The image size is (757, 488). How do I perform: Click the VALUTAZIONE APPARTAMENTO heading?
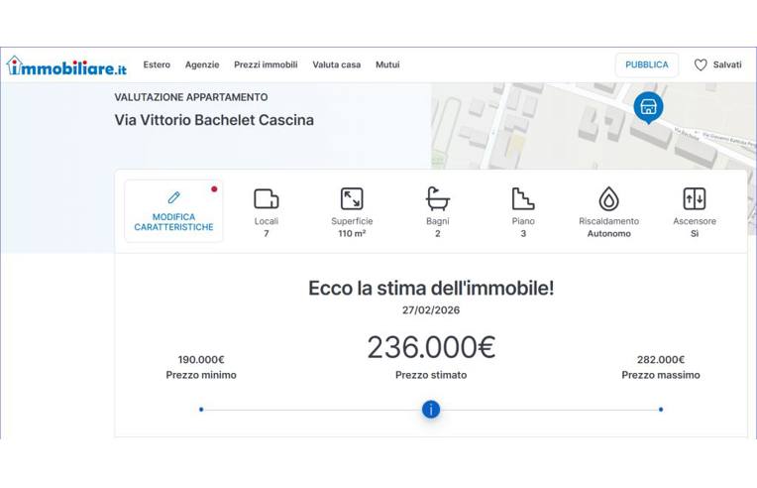[x=191, y=97]
